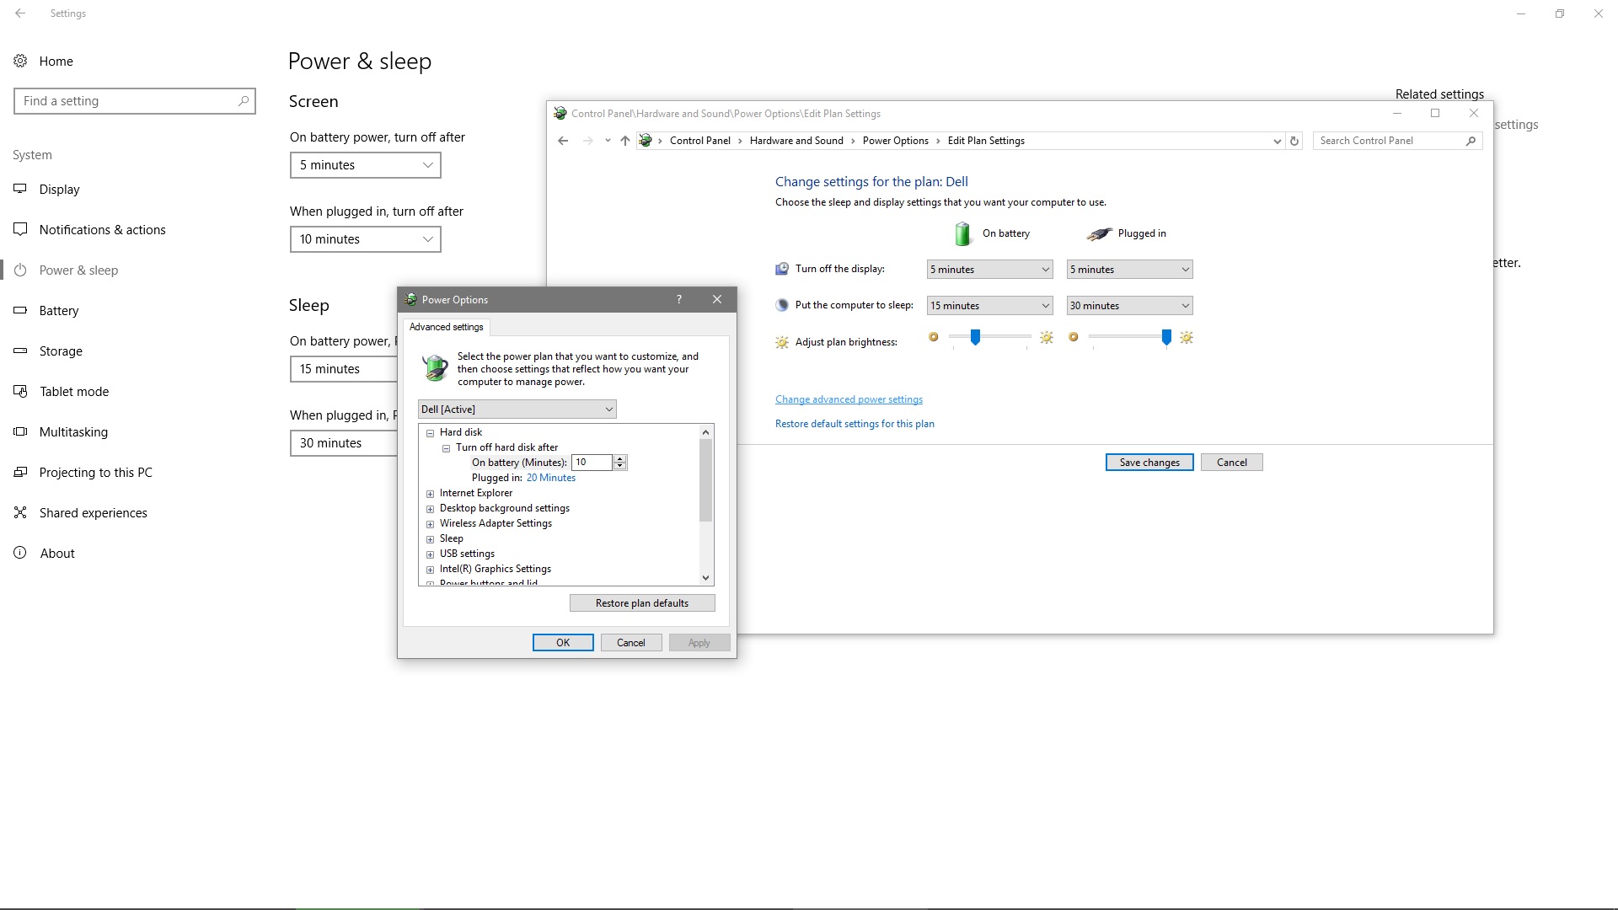Click On battery brightness slider thumb
The height and width of the screenshot is (910, 1618).
[x=975, y=338]
